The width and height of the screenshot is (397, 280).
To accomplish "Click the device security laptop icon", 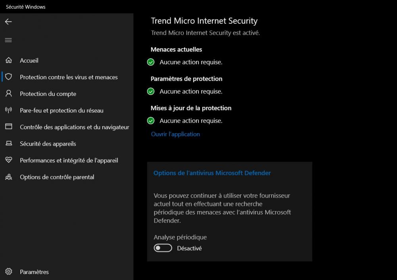I will point(8,143).
